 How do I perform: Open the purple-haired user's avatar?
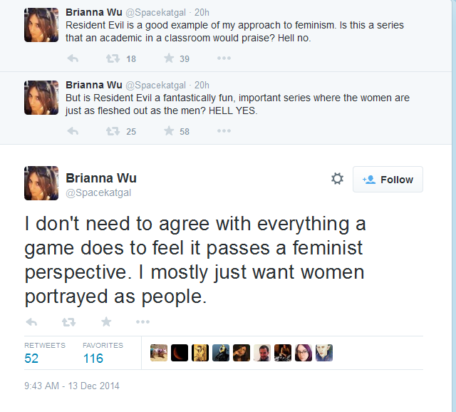pos(304,353)
